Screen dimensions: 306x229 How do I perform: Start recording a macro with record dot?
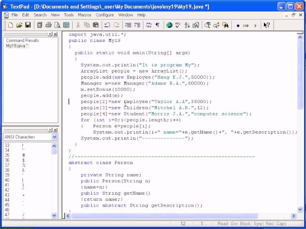pyautogui.click(x=238, y=25)
